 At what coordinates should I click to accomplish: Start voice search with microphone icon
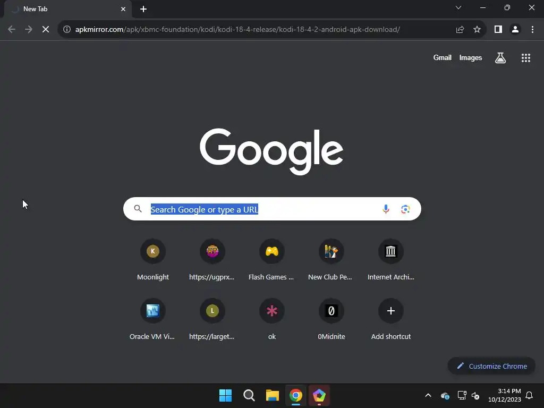(x=386, y=209)
